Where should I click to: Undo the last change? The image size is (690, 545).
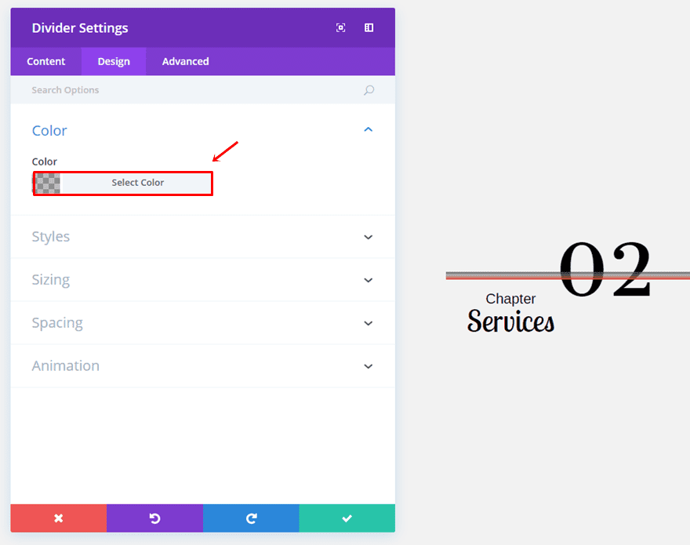(154, 518)
